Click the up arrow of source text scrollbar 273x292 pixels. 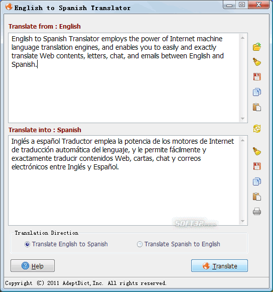click(242, 38)
